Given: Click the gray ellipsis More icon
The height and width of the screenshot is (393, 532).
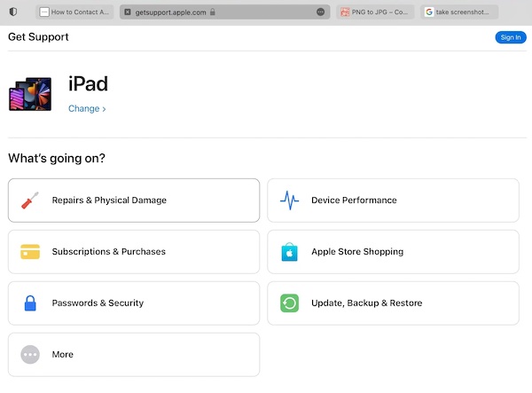Looking at the screenshot, I should click(x=30, y=354).
